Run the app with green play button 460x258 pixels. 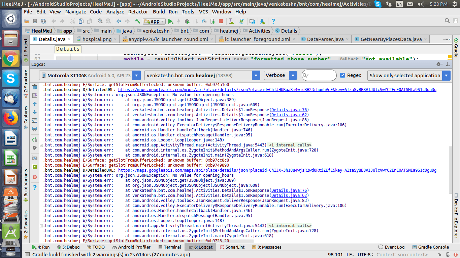pos(170,21)
